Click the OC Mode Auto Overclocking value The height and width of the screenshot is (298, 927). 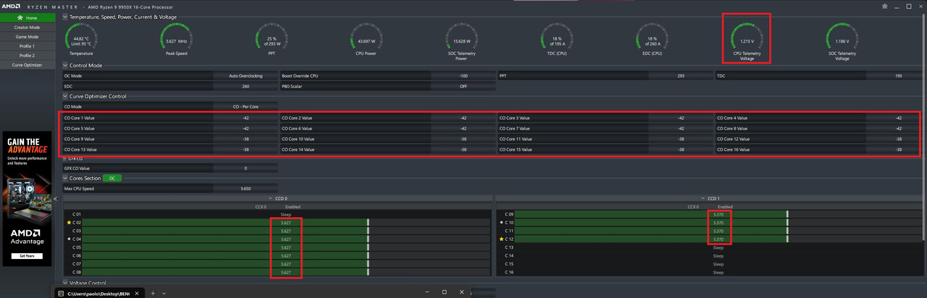pos(244,75)
